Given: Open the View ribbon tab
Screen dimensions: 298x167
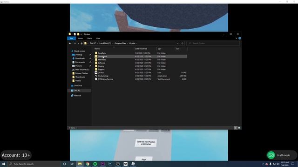Looking at the screenshot, I should click(x=98, y=38).
